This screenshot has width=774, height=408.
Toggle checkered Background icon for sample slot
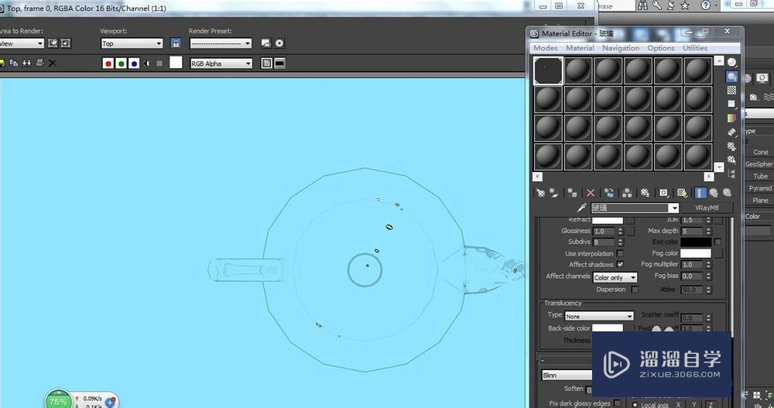(731, 90)
